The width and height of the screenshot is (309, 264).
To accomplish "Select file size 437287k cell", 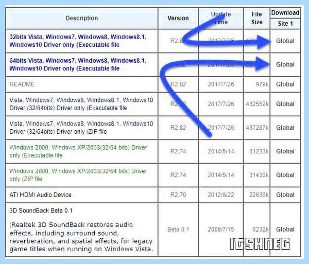I will click(x=257, y=128).
